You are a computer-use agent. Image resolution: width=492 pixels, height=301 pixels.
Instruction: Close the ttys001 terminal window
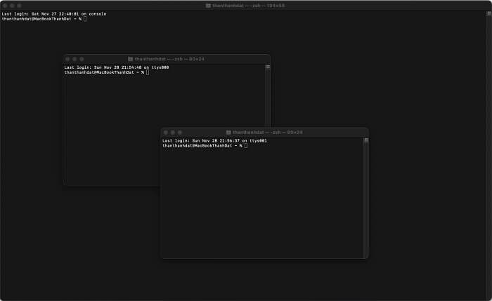[x=166, y=132]
